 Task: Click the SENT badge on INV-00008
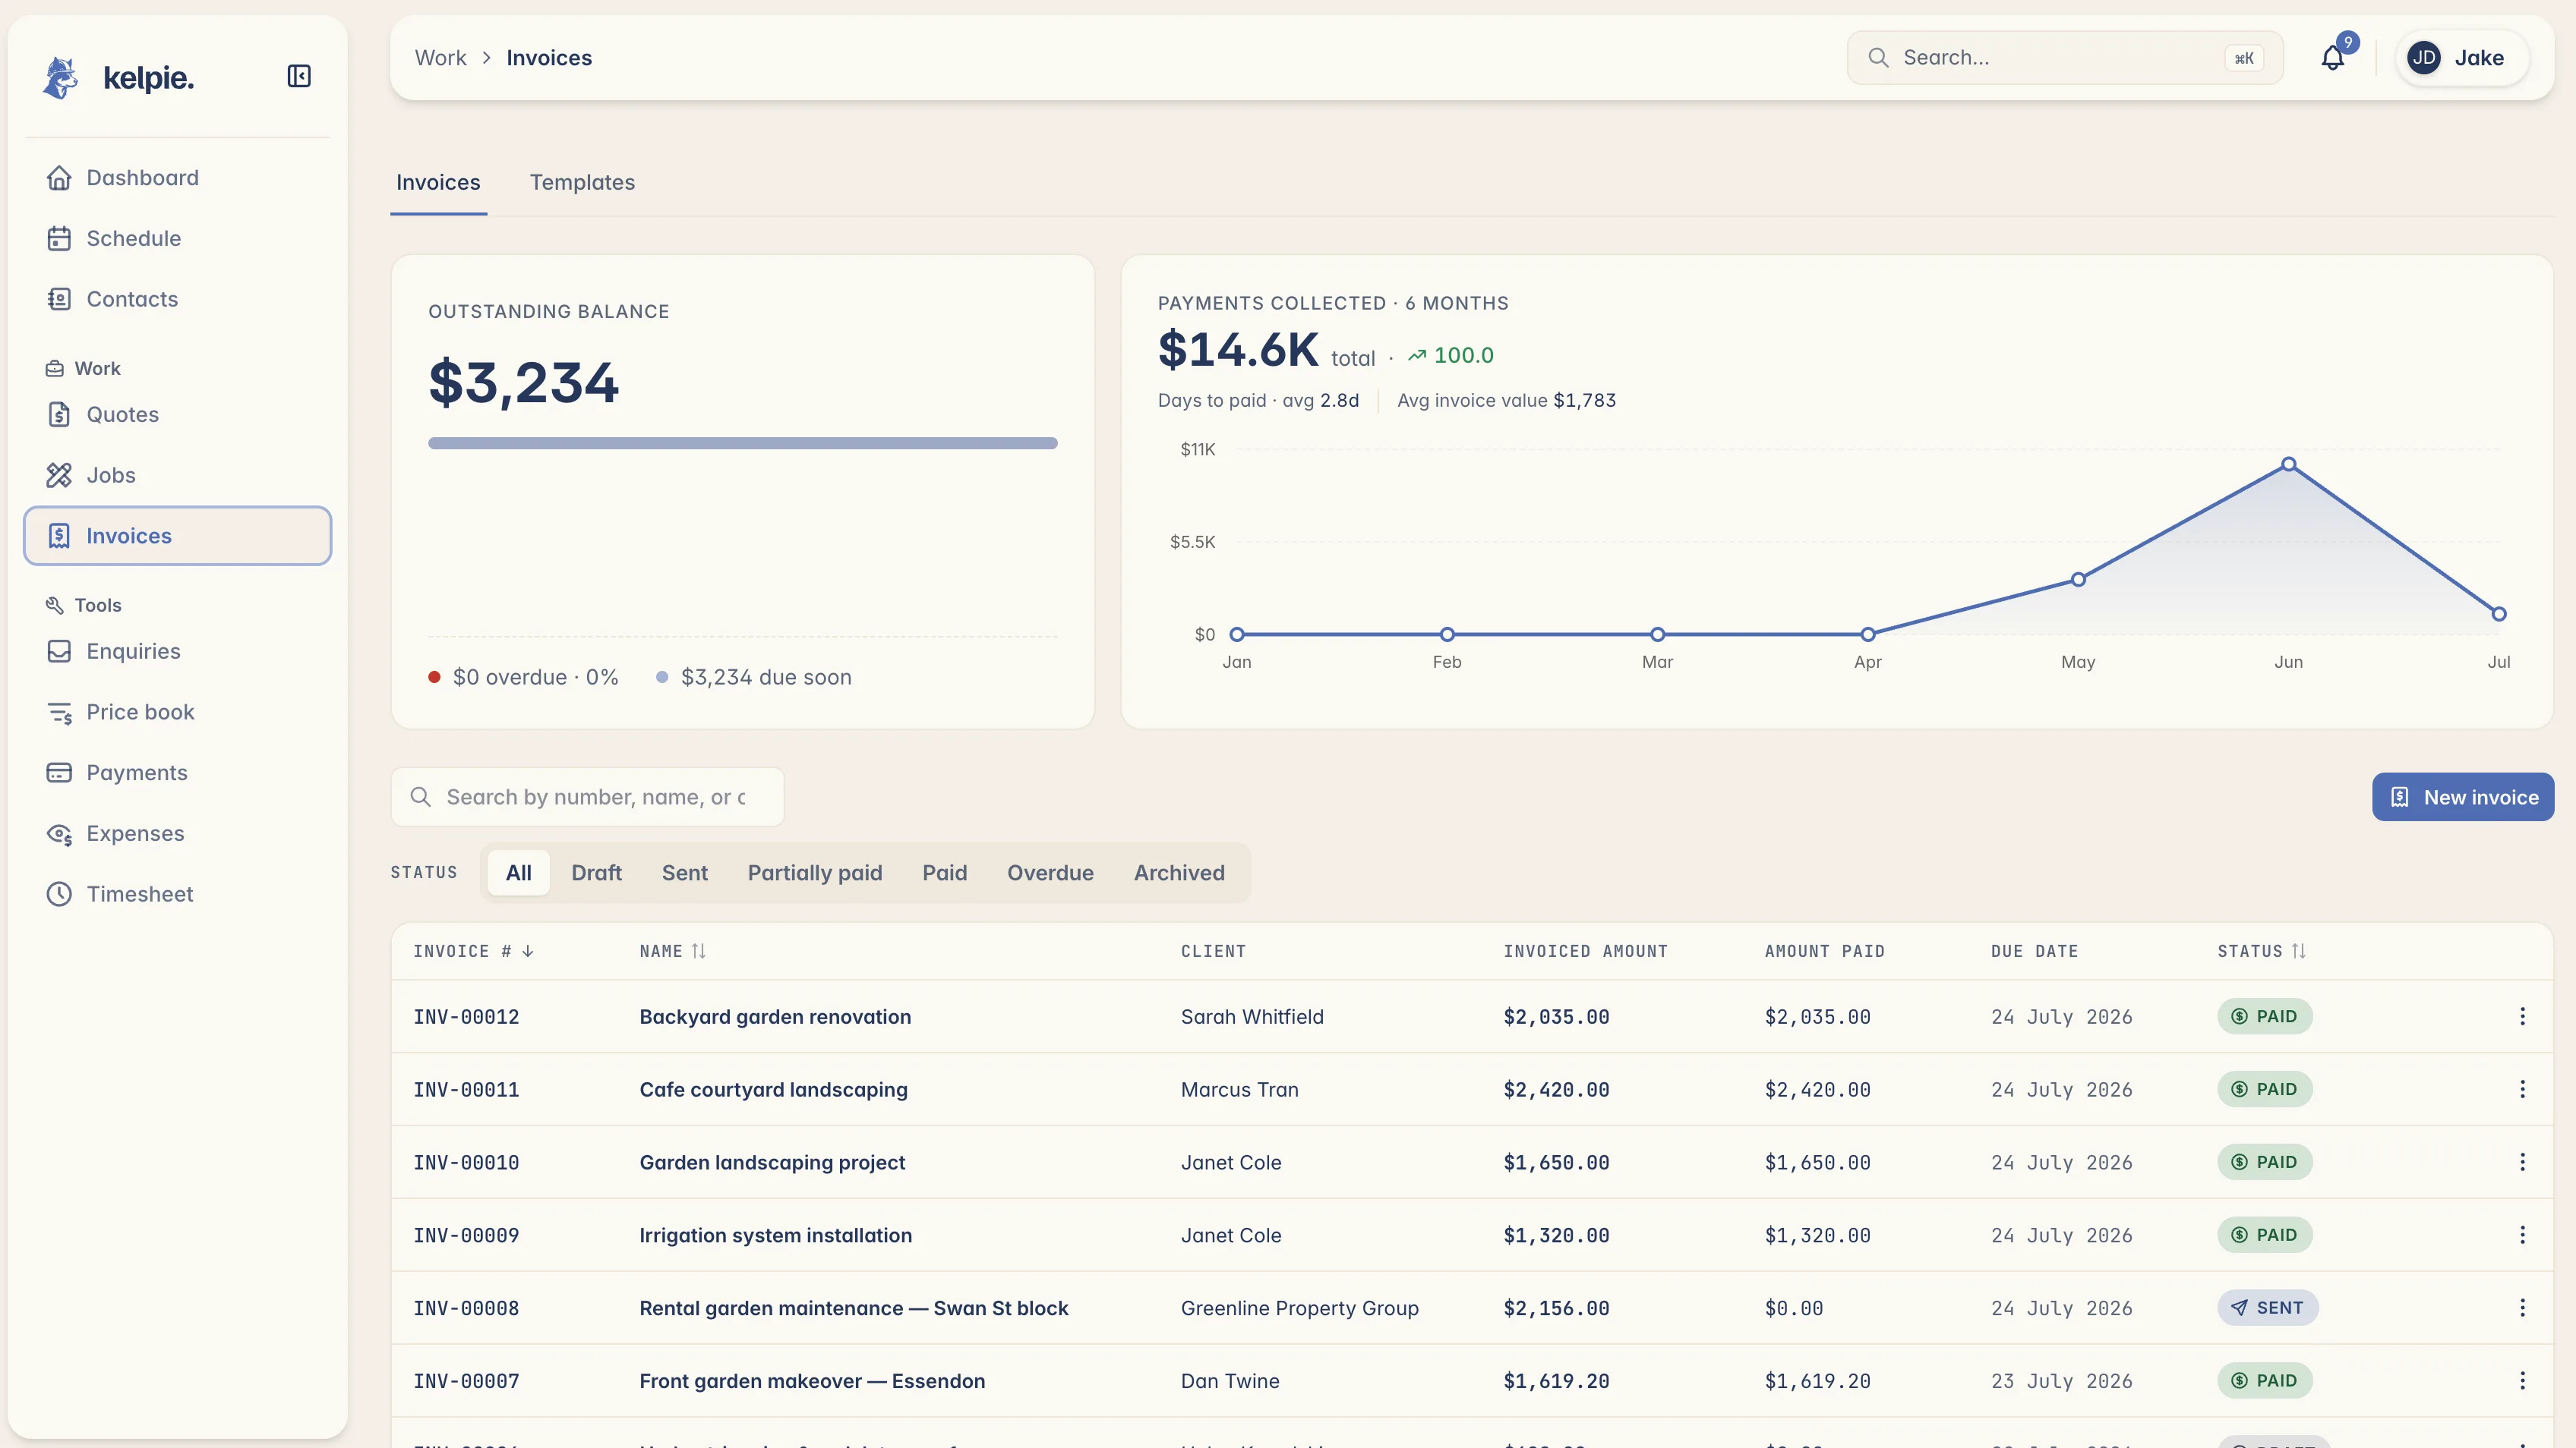coord(2268,1308)
